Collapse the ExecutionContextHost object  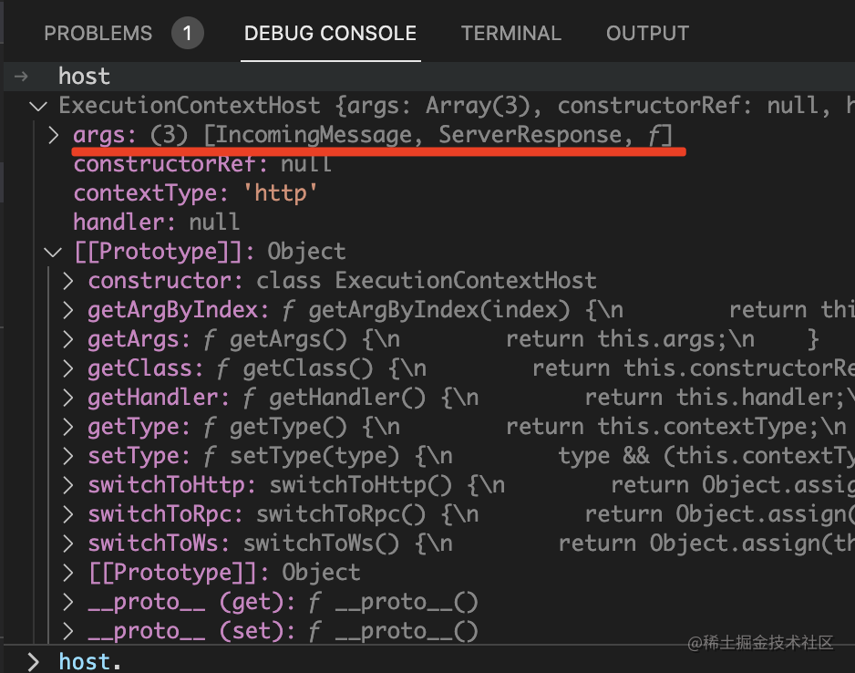point(38,106)
